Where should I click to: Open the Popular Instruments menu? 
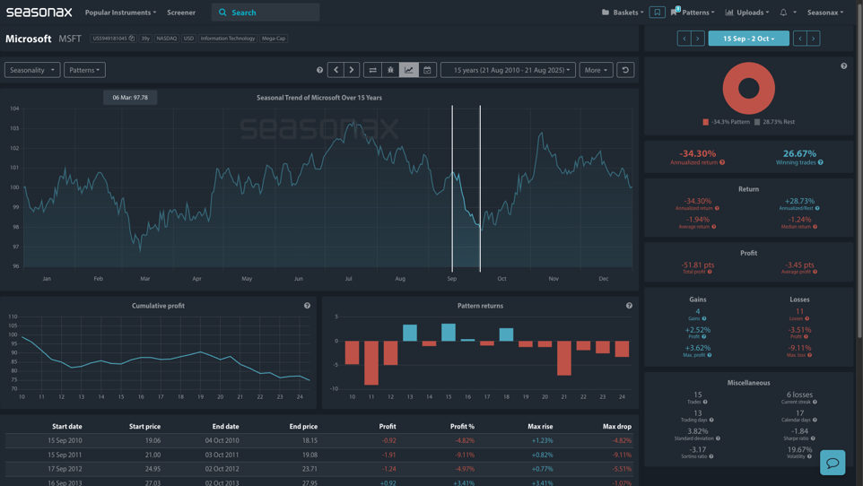coord(120,13)
